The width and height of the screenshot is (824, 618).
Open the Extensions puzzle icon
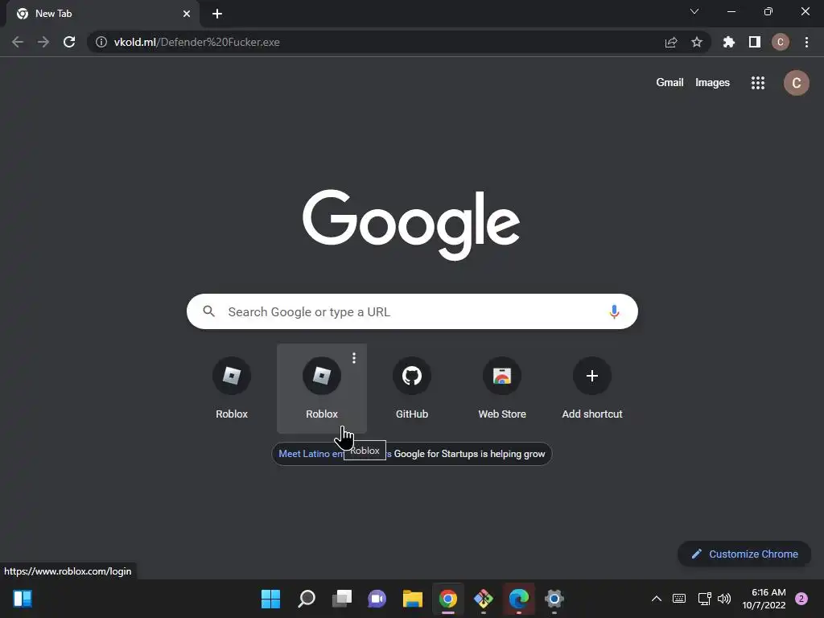tap(729, 42)
